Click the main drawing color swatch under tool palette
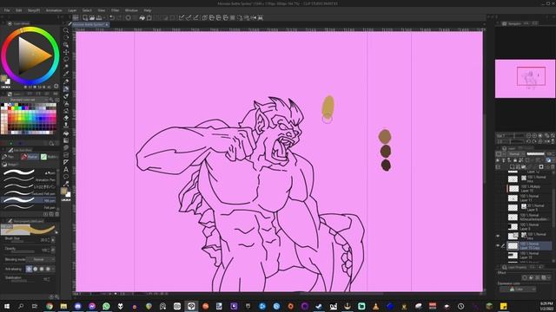 [63, 192]
